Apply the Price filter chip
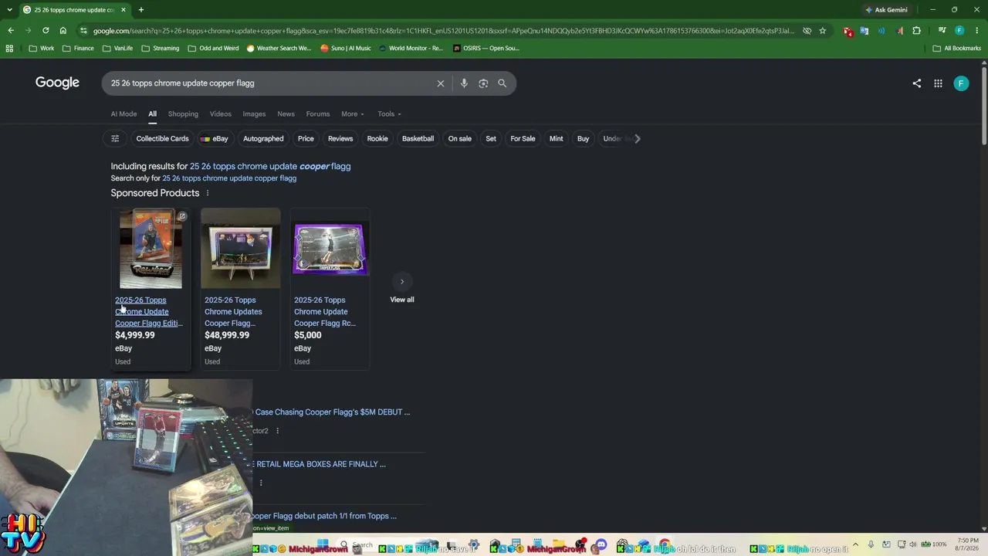This screenshot has height=556, width=988. (x=306, y=139)
